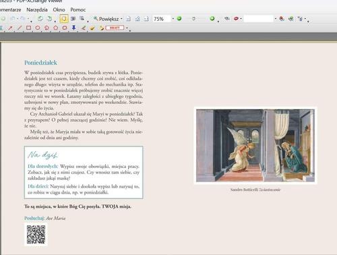Image resolution: width=337 pixels, height=255 pixels.
Task: Select the Line annotation tool
Action: (20, 28)
